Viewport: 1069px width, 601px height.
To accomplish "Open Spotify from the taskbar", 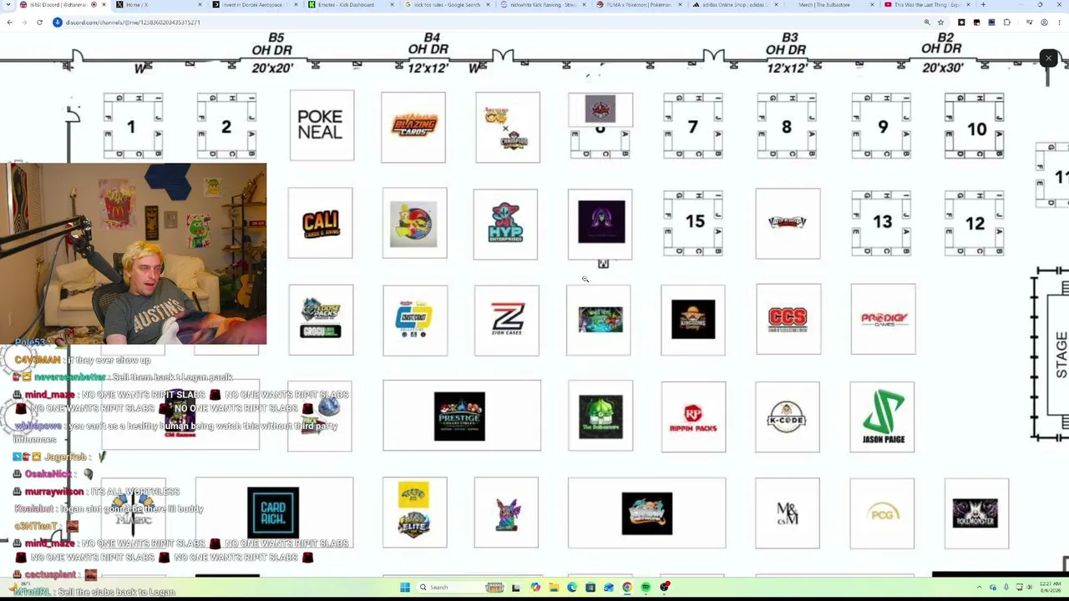I will point(646,588).
